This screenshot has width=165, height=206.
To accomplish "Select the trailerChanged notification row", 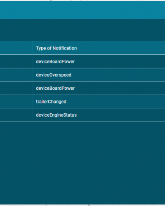I will coord(82,102).
